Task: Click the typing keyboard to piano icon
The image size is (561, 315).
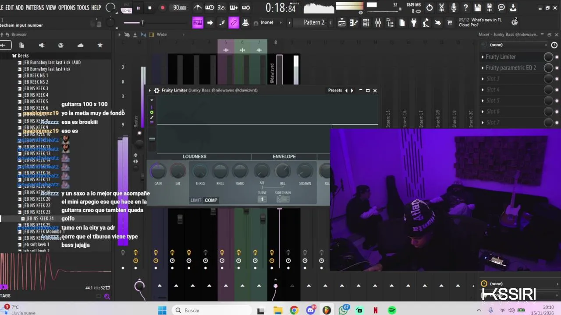Action: point(198,23)
